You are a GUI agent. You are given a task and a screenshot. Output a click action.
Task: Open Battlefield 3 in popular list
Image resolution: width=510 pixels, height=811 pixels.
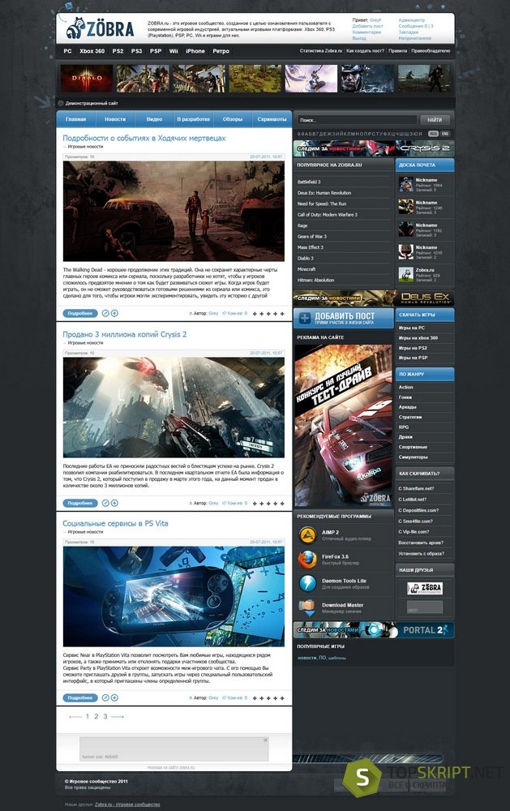[309, 182]
